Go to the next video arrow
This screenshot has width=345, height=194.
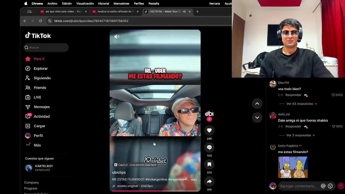coord(257,117)
